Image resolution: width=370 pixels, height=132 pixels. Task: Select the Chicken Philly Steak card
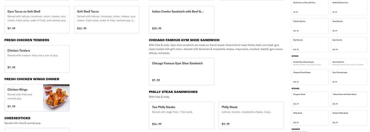point(349,118)
